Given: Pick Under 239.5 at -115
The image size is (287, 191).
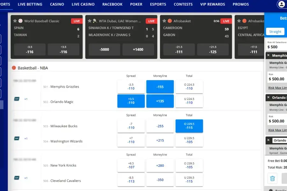Looking at the screenshot, I should click(x=189, y=180).
